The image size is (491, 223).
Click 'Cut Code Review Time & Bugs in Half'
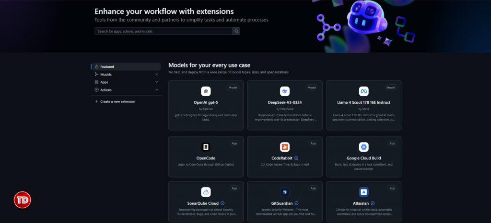click(285, 164)
